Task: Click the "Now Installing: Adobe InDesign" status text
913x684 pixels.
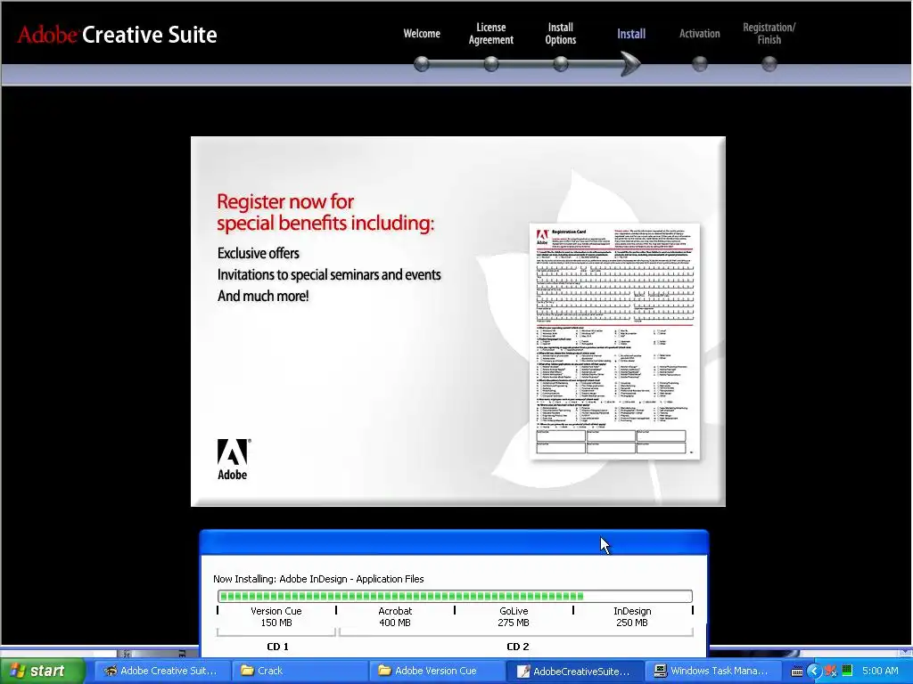Action: [318, 579]
